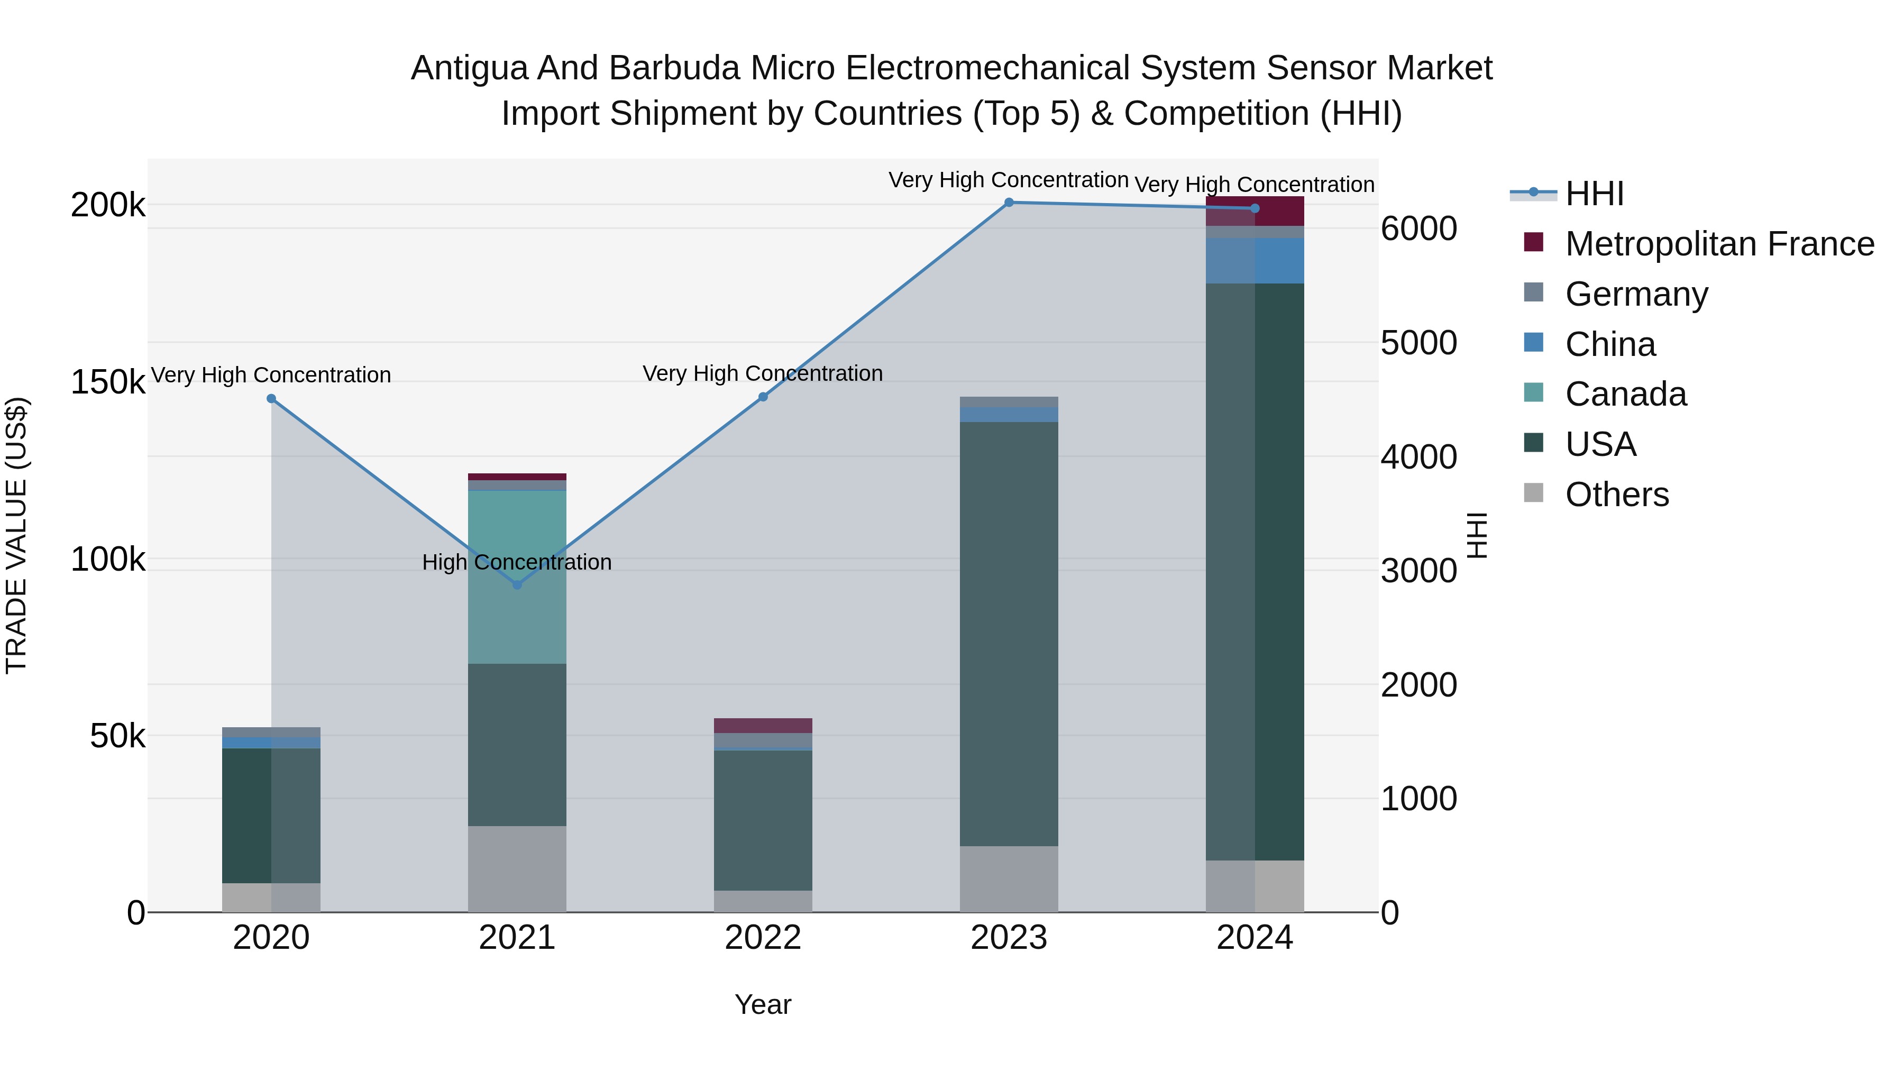Toggle the China legend label
Image resolution: width=1904 pixels, height=1071 pixels.
1610,344
